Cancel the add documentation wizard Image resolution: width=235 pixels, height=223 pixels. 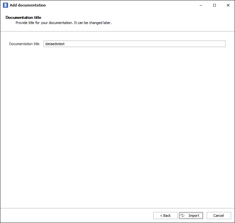(x=218, y=216)
